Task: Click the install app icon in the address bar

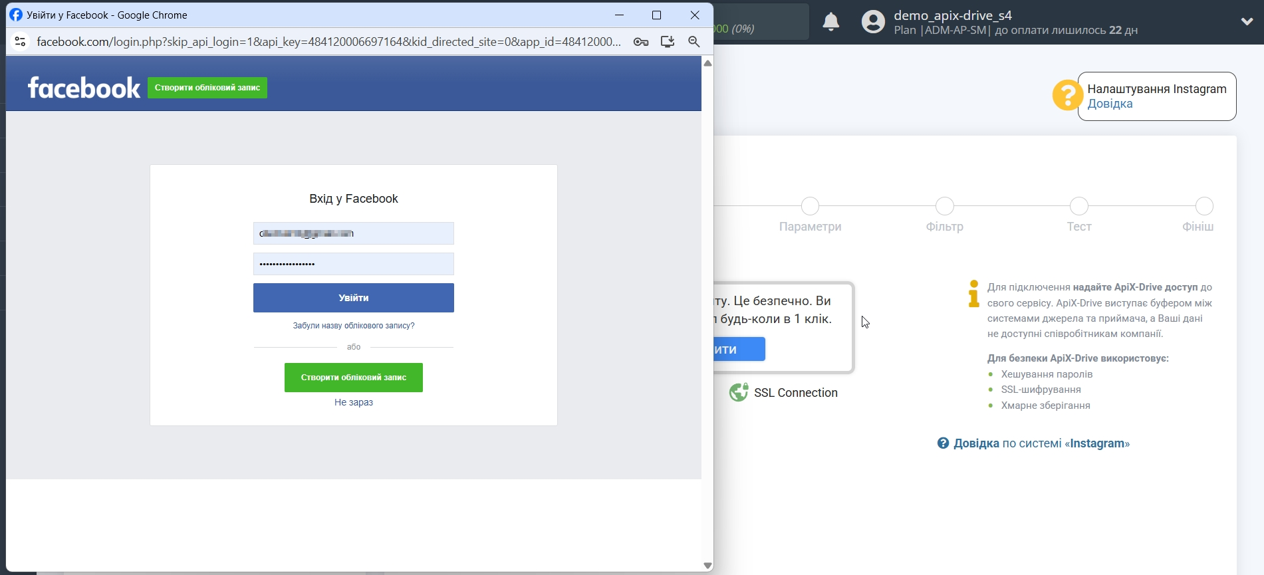Action: [668, 42]
